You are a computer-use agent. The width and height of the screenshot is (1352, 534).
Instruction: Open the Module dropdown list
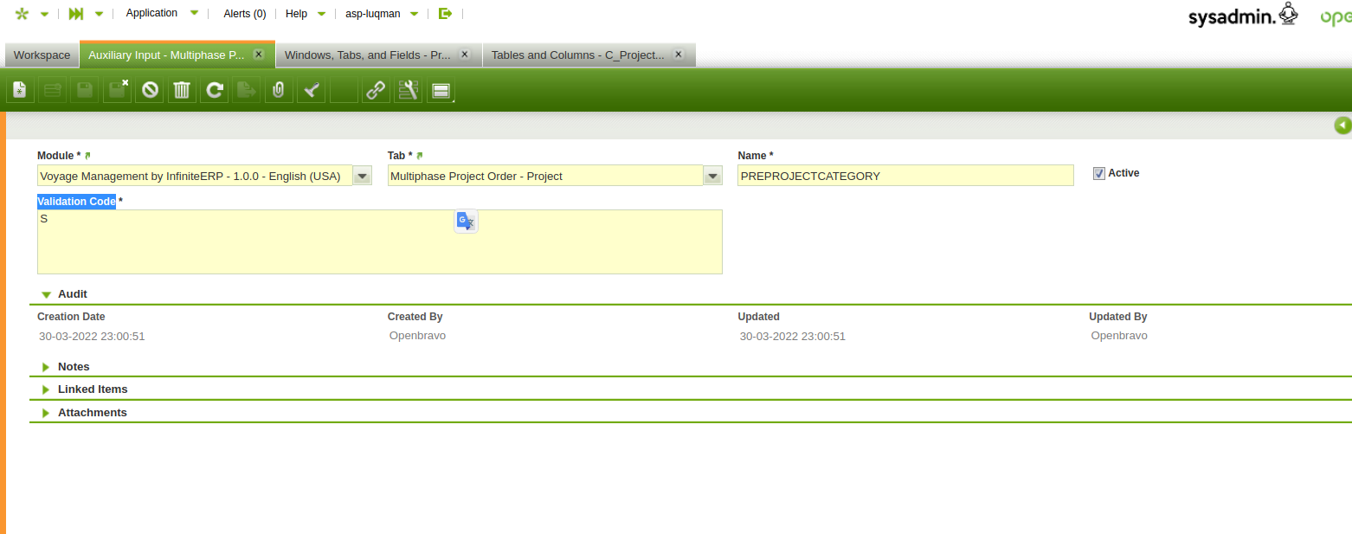pyautogui.click(x=363, y=177)
